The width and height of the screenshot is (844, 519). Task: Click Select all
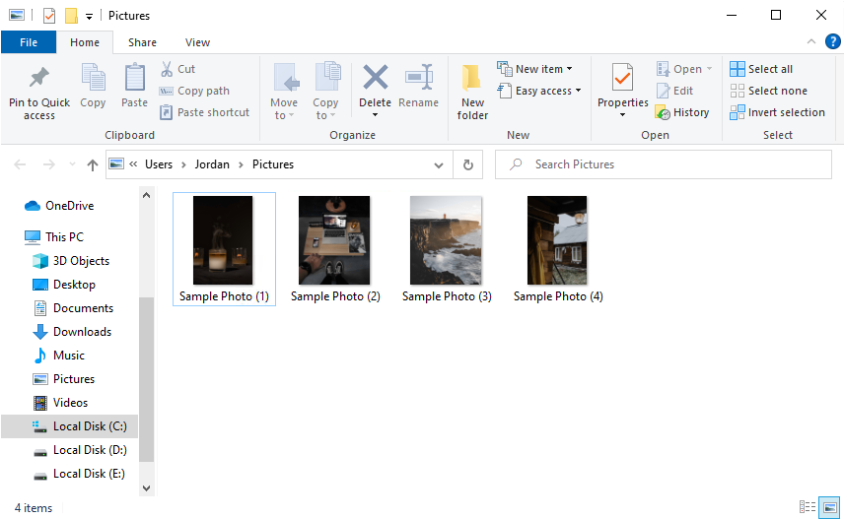pos(761,69)
